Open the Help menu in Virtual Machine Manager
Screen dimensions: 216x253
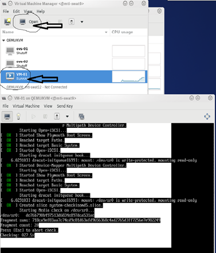pos(41,11)
